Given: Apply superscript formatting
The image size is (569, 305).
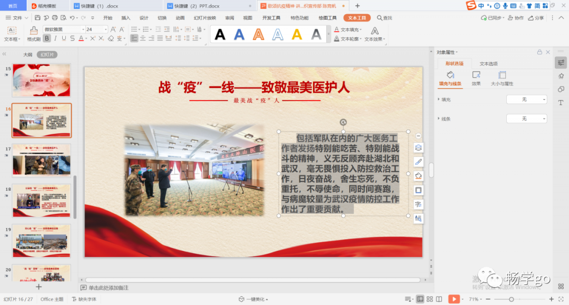Looking at the screenshot, I should click(x=93, y=38).
